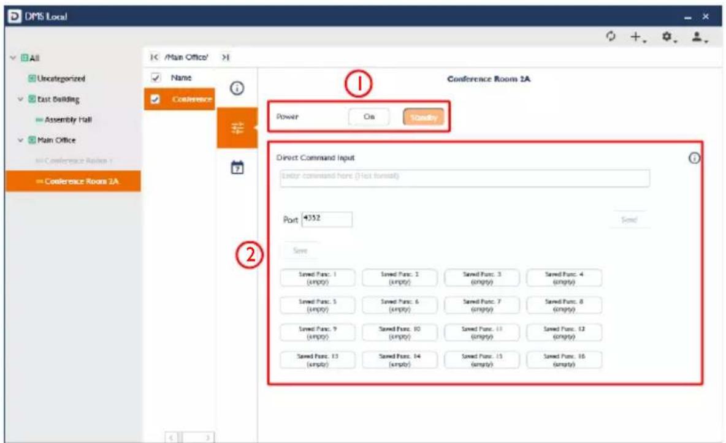Focus the Port number field
Image resolution: width=726 pixels, height=443 pixels.
point(327,219)
